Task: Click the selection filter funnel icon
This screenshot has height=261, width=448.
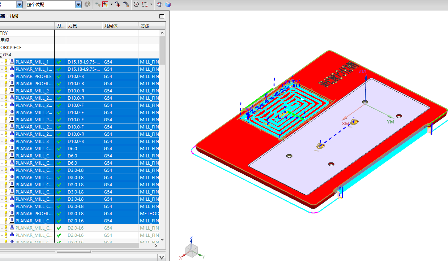Action: pyautogui.click(x=98, y=4)
